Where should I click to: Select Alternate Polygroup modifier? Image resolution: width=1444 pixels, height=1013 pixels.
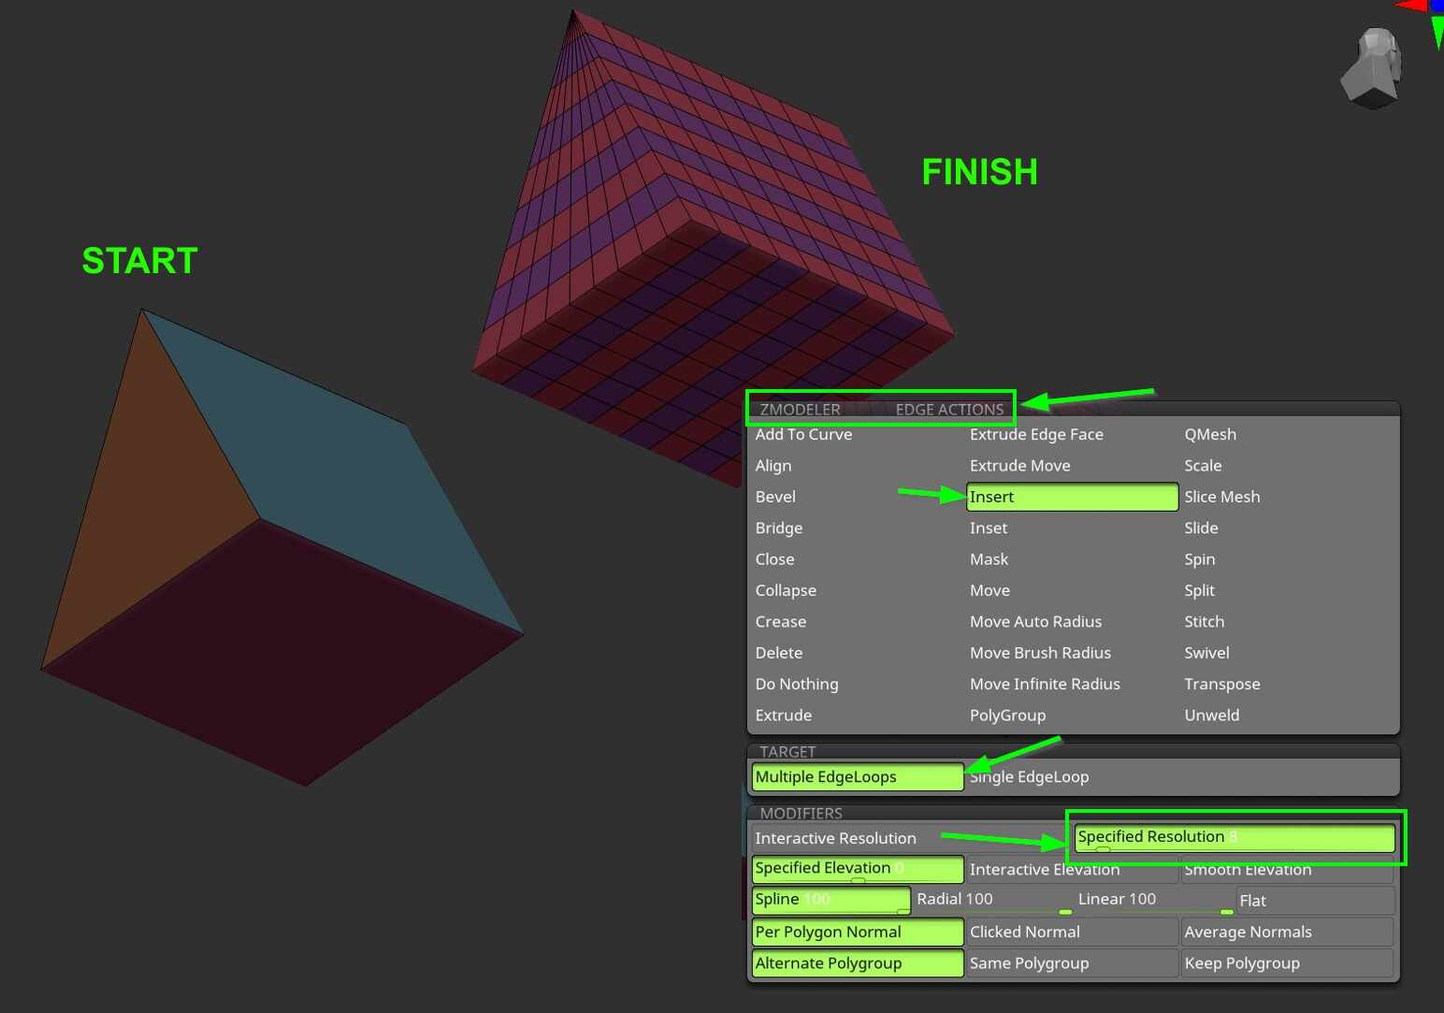pyautogui.click(x=857, y=962)
